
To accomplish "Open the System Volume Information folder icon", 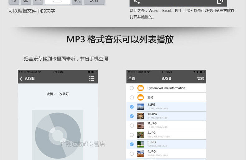I will point(140,88).
